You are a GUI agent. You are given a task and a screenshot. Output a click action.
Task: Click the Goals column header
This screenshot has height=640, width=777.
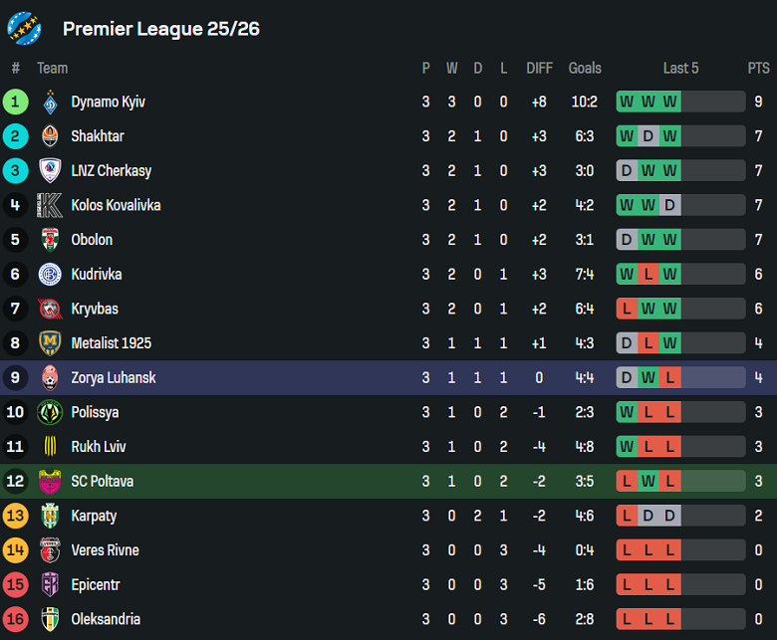pyautogui.click(x=585, y=68)
